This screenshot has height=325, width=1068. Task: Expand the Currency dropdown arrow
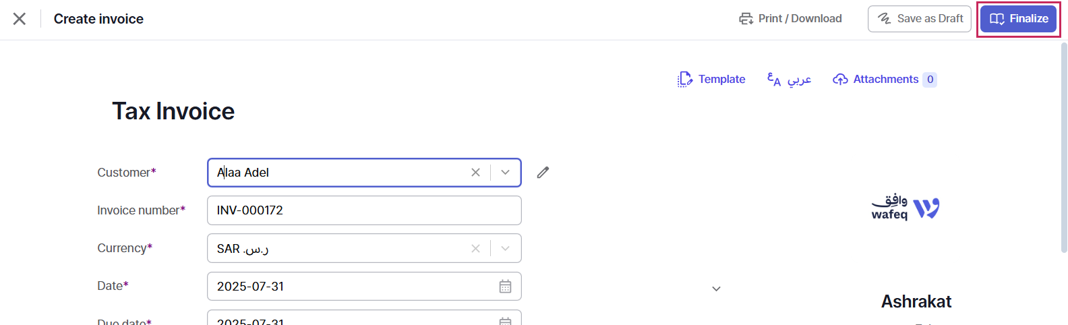(505, 249)
